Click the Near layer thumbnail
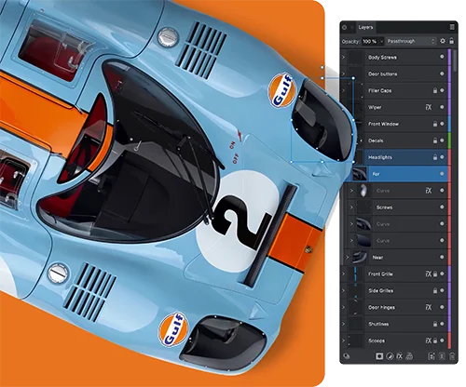466x387 pixels. (x=360, y=258)
